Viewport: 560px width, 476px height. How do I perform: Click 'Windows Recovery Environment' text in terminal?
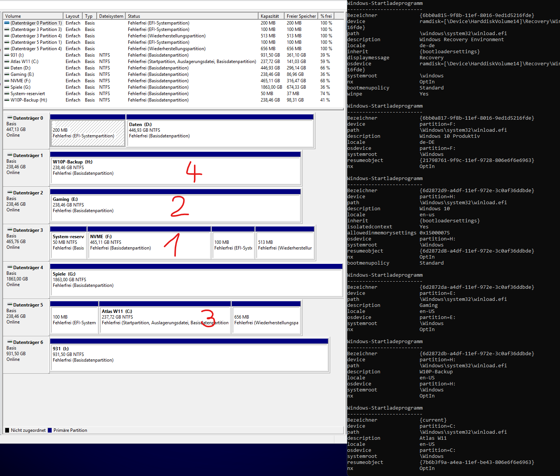[462, 40]
